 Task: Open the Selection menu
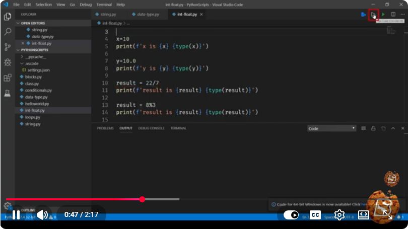(x=43, y=5)
